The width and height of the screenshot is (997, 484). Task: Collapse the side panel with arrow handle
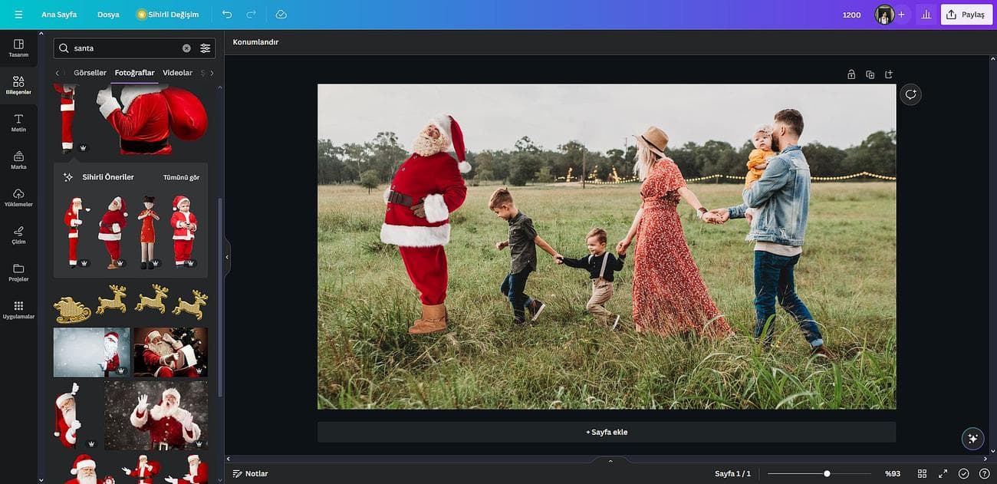coord(227,257)
